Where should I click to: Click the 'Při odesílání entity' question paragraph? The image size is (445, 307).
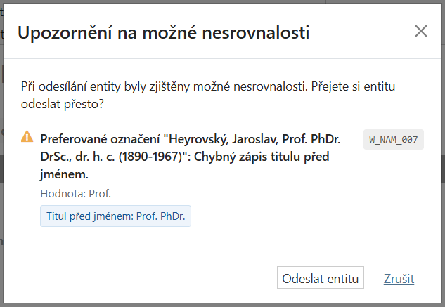point(208,95)
